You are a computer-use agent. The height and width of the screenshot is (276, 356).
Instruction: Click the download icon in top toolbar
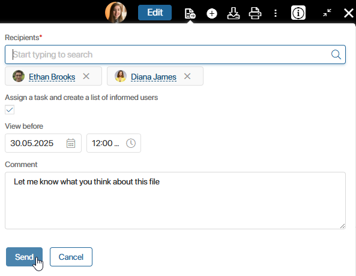pos(233,13)
